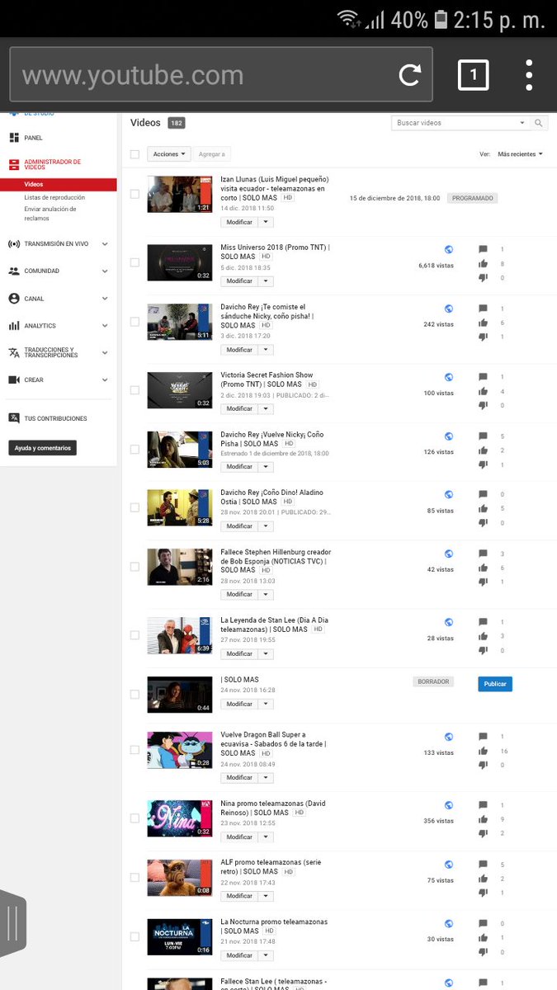Click Modificar for Miss Universo 2018
The image size is (557, 990).
coord(239,281)
